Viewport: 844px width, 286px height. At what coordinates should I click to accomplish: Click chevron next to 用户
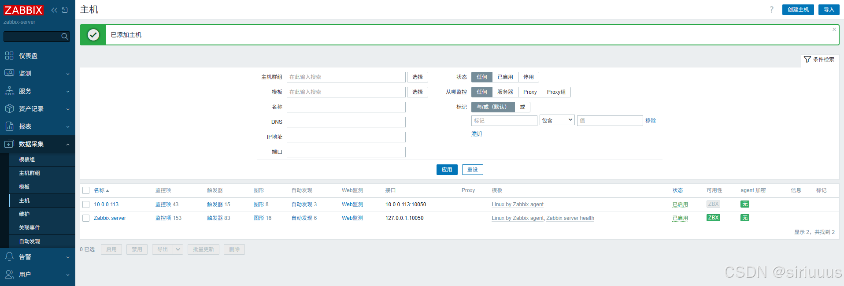[68, 275]
